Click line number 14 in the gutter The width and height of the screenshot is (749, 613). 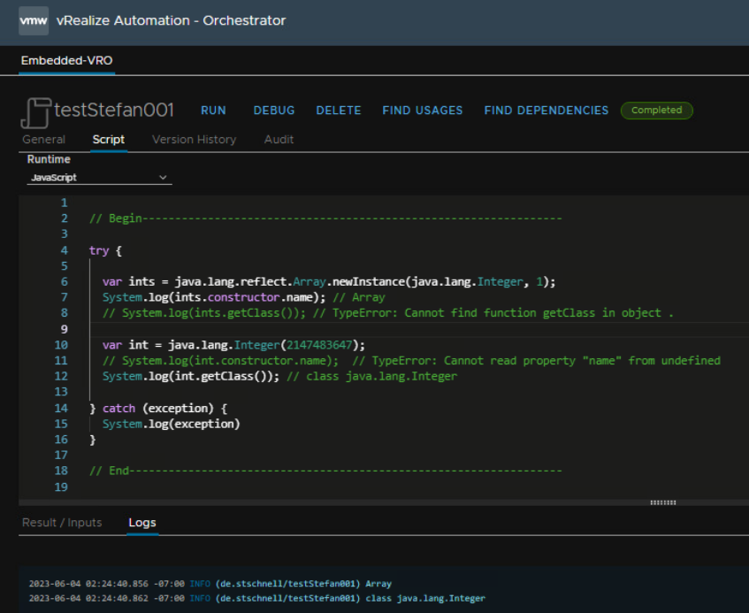61,408
